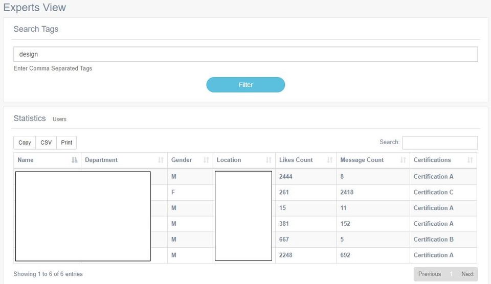Click Showing 1 to 6 of 6 entries
Image resolution: width=491 pixels, height=284 pixels.
[x=48, y=274]
